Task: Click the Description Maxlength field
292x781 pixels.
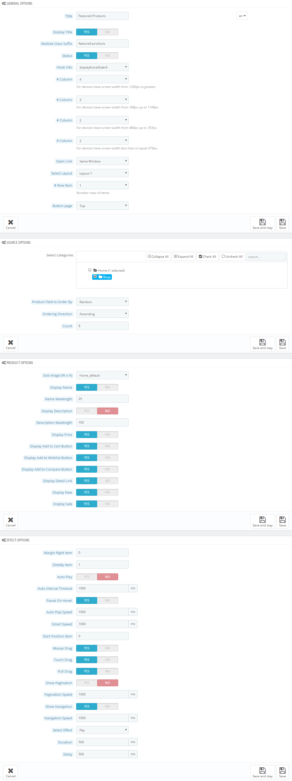Action: pyautogui.click(x=102, y=422)
